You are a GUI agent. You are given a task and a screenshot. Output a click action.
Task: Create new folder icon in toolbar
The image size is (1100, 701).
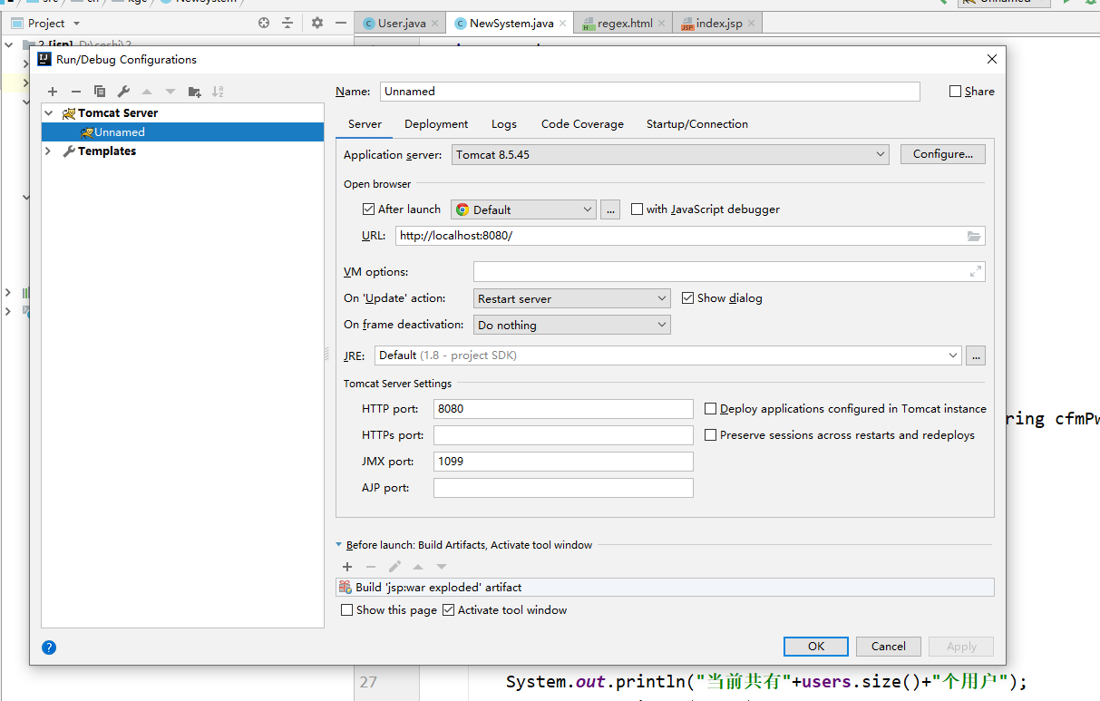point(194,92)
